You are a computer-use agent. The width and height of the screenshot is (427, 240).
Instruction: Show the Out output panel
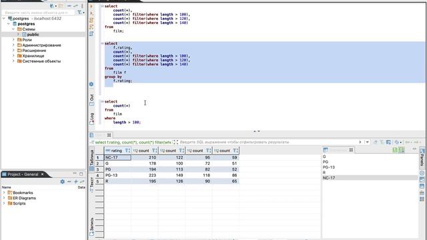coord(92,100)
